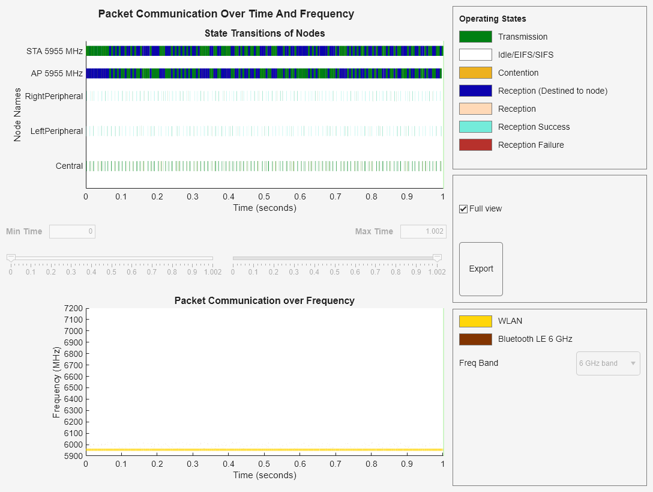Viewport: 653px width, 492px height.
Task: Click the teal Reception Success legend swatch
Action: tap(474, 127)
